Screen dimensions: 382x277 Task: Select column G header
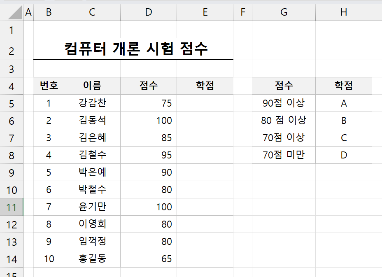coord(284,12)
